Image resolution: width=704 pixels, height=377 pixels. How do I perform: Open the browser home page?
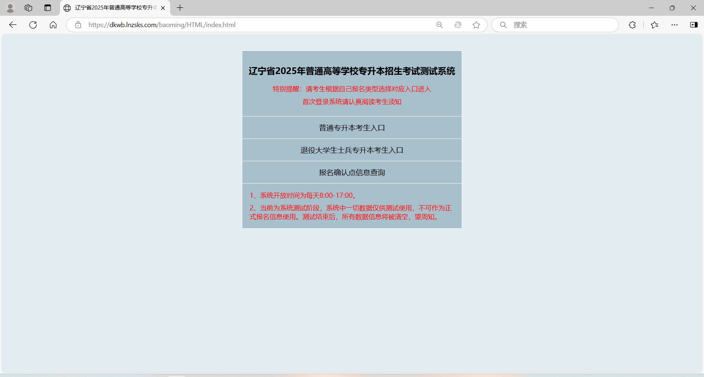tap(53, 25)
